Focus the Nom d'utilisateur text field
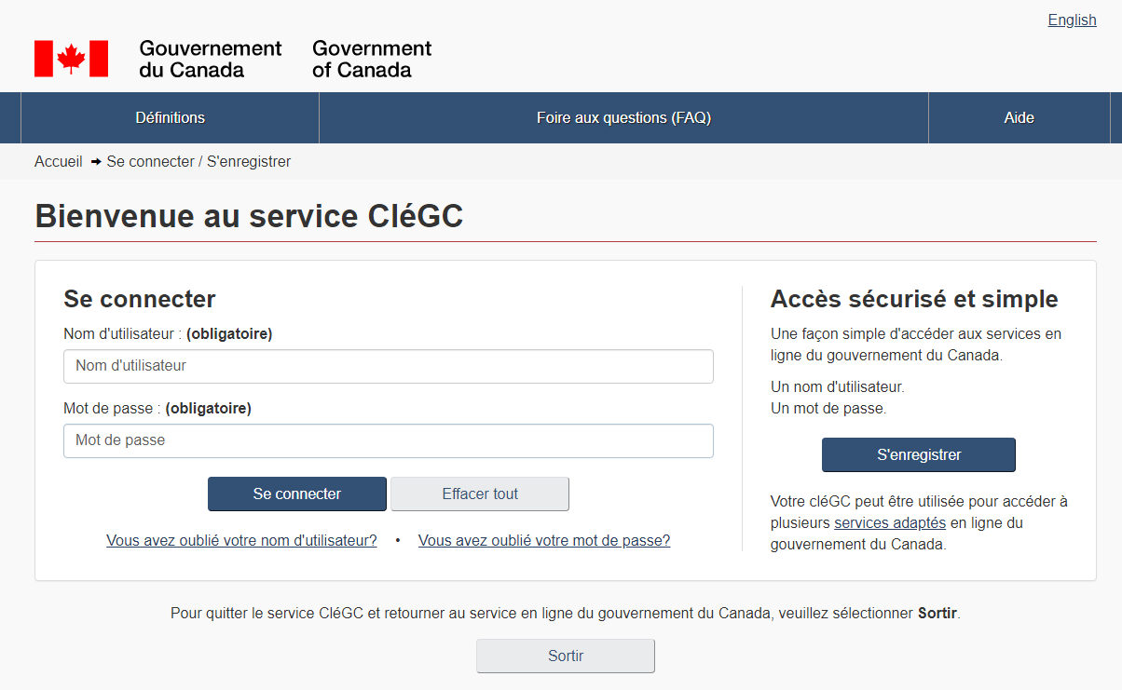Viewport: 1122px width, 690px height. point(388,366)
